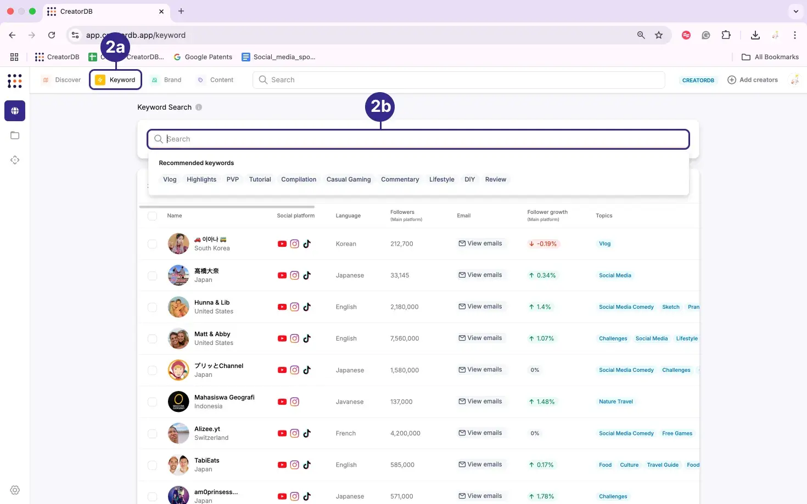
Task: Open YouTube channel for Hunna & Lib
Action: coord(282,307)
